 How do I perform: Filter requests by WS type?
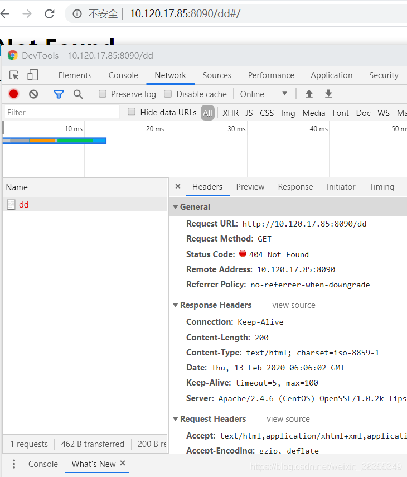383,113
